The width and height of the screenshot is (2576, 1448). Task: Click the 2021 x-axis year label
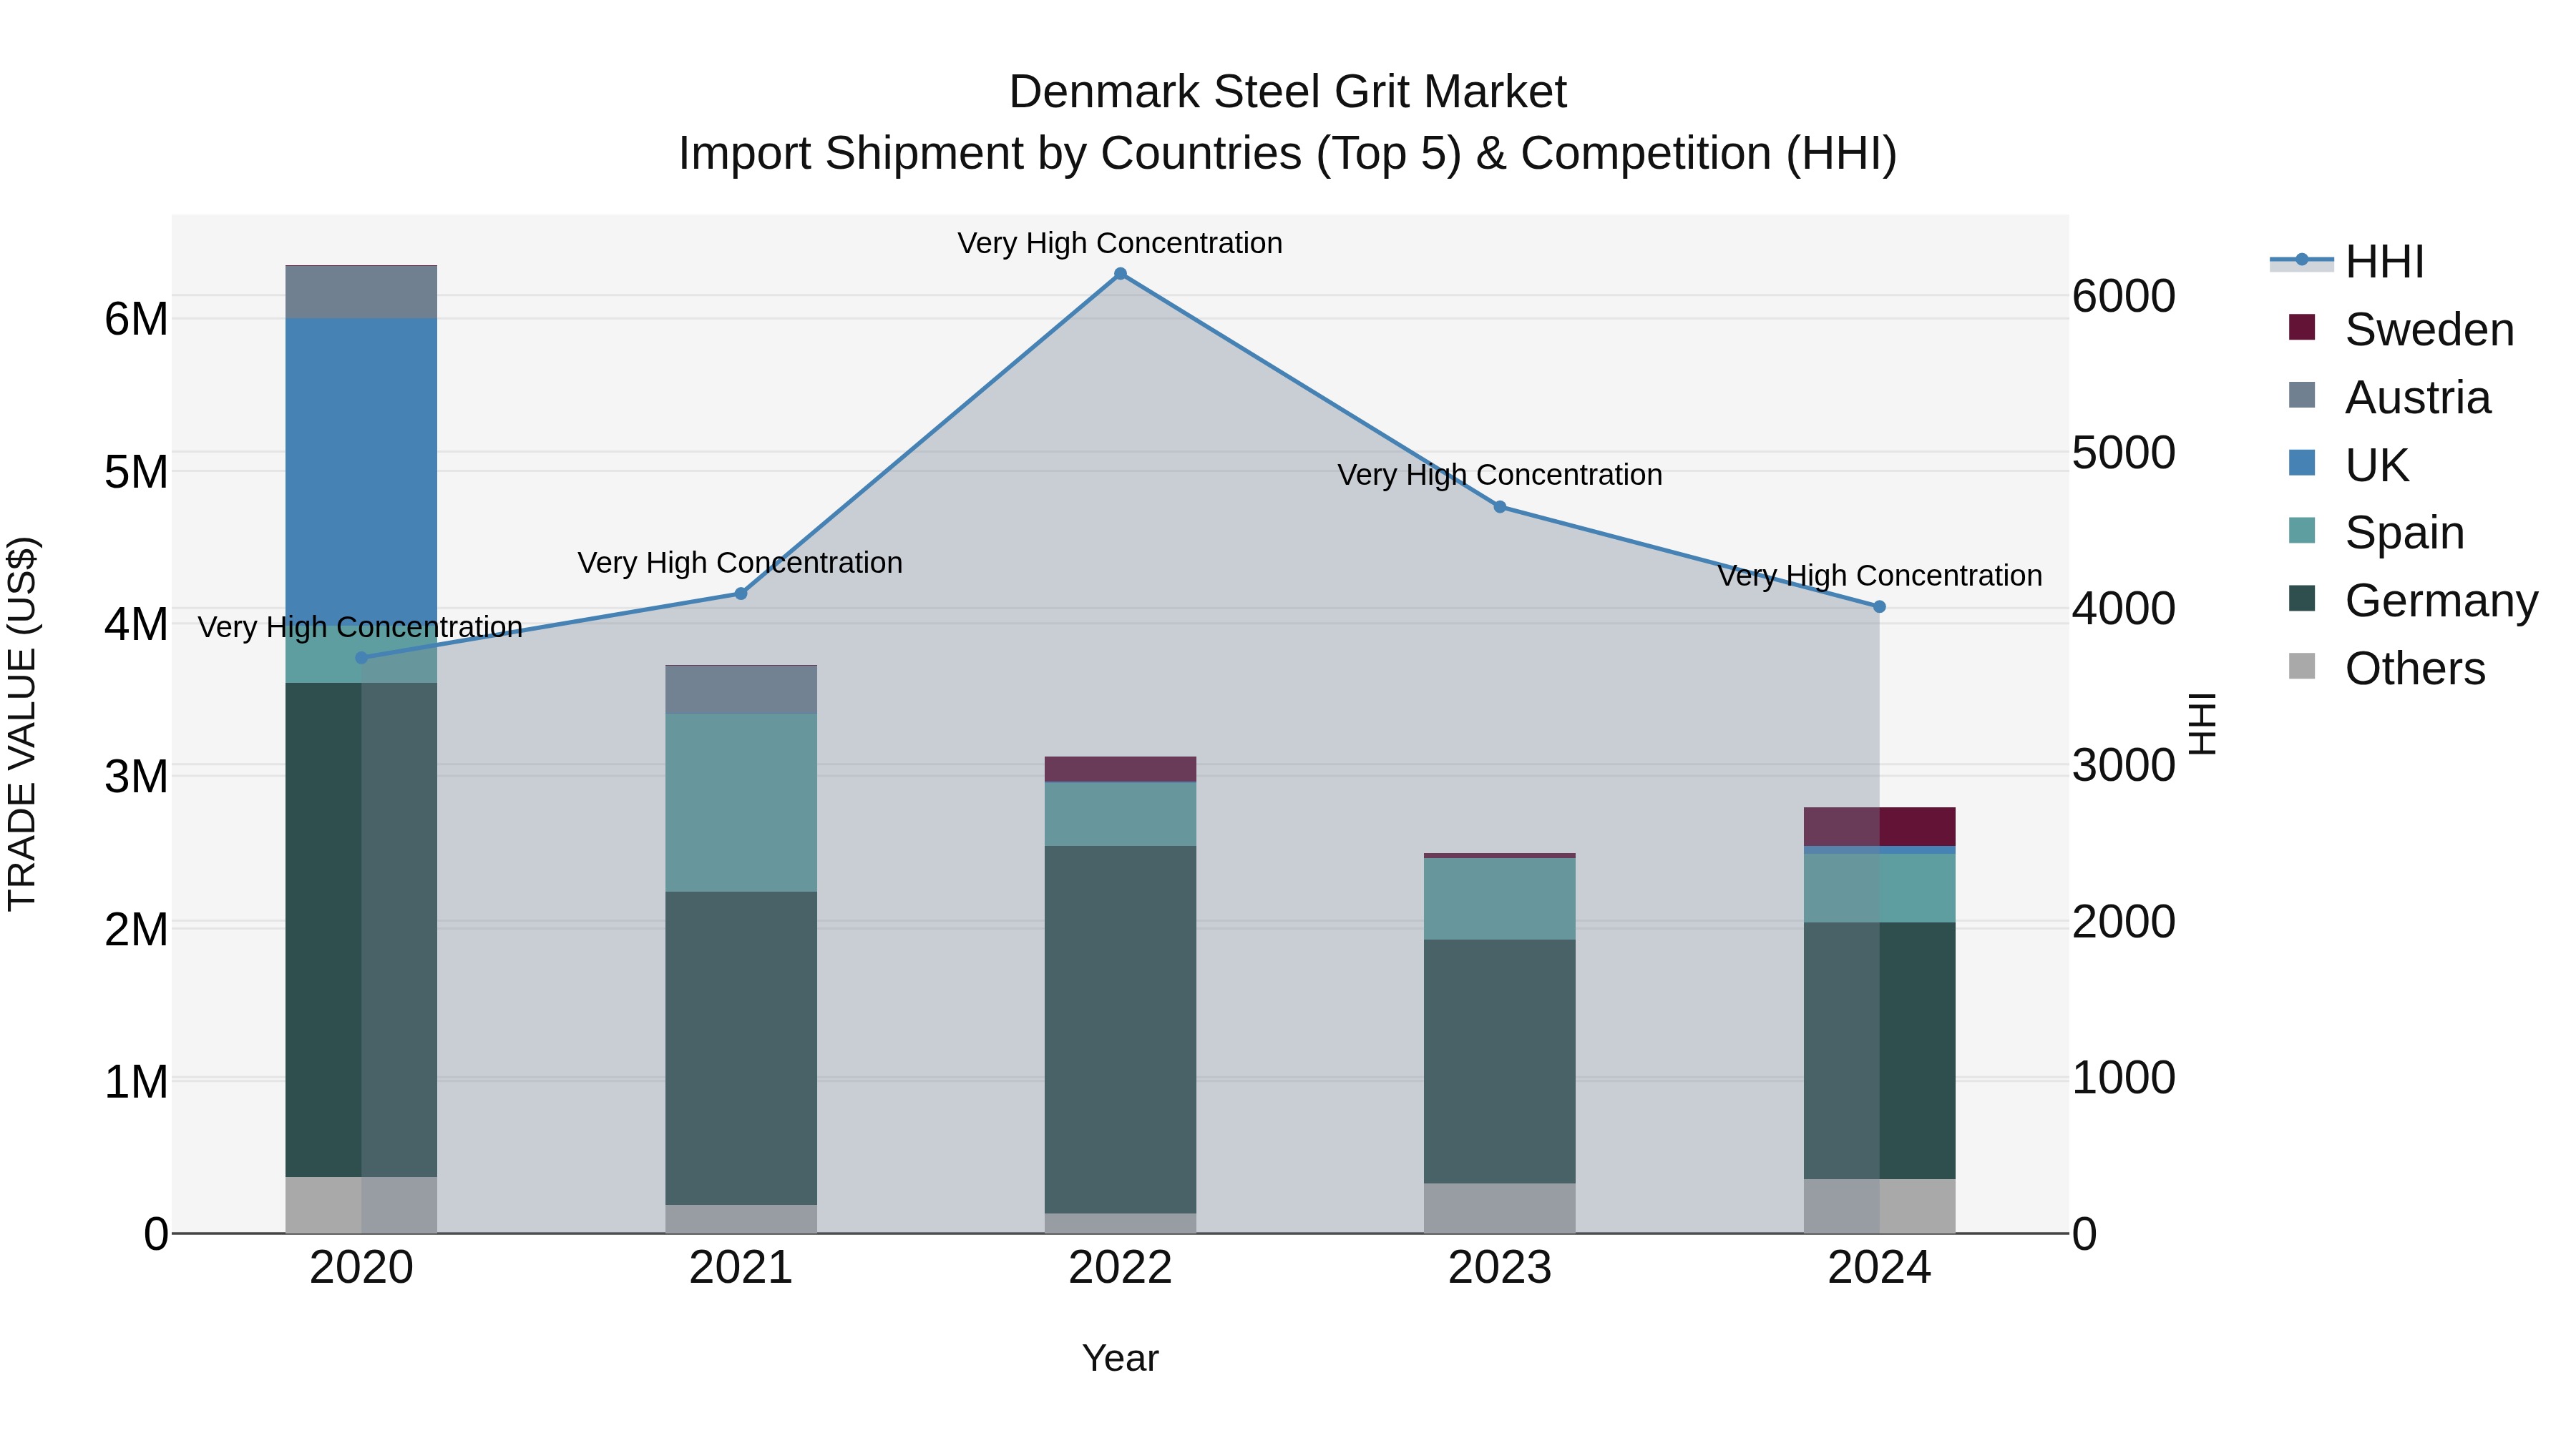(x=741, y=1268)
